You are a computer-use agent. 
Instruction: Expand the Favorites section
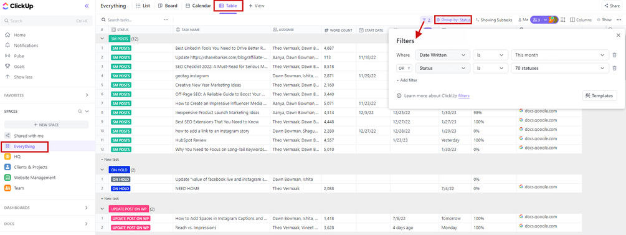[x=87, y=95]
